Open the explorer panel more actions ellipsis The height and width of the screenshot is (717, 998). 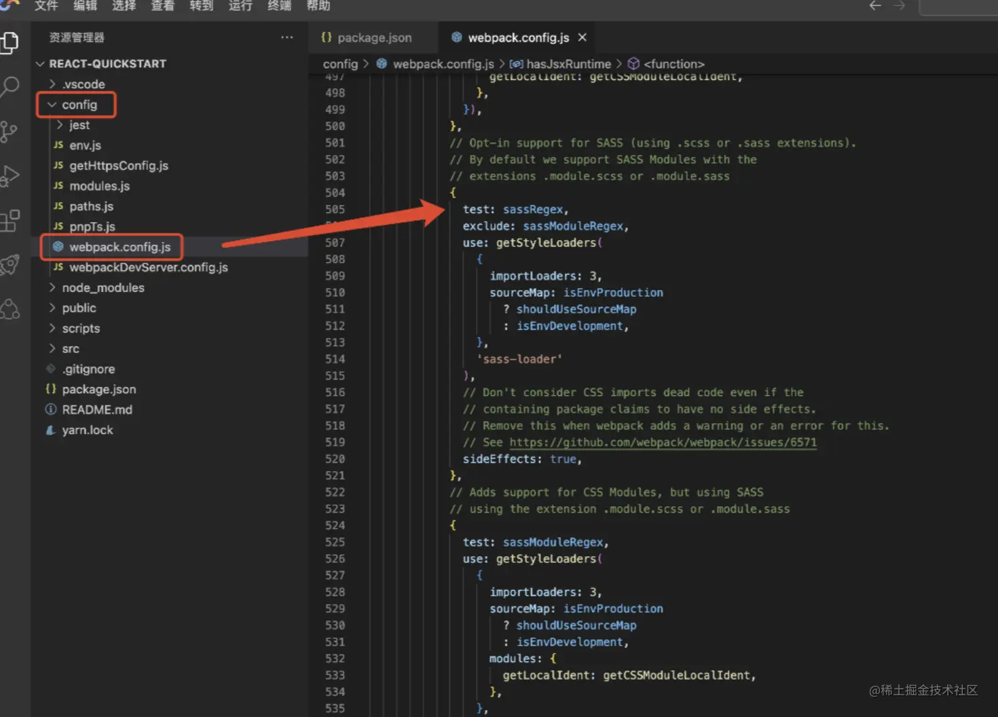click(x=287, y=37)
